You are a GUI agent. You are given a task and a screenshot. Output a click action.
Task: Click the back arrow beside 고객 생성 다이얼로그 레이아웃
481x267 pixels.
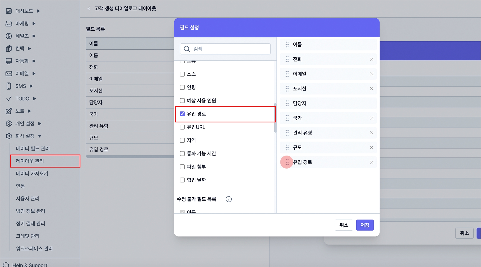[89, 8]
